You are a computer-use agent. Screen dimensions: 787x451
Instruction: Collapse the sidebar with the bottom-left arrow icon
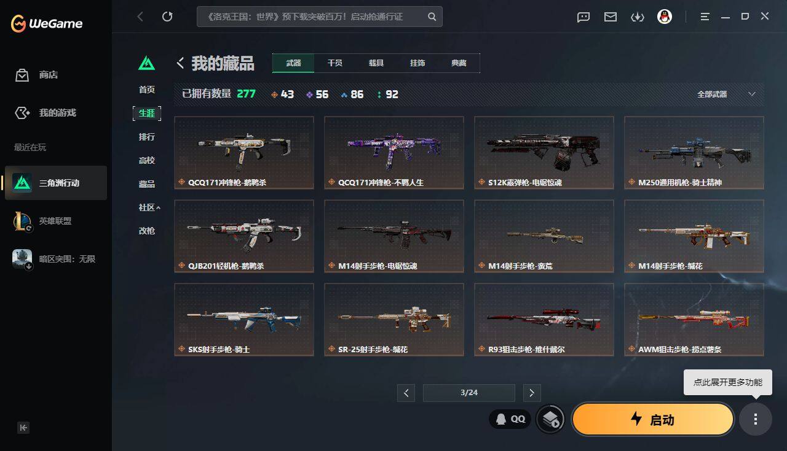click(x=23, y=428)
